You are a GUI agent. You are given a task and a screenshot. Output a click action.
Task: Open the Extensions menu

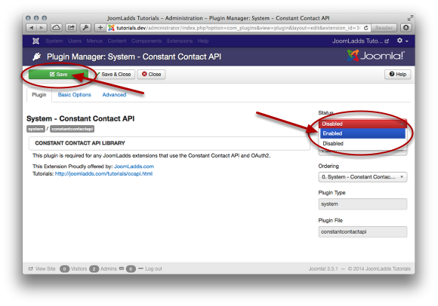(x=180, y=41)
